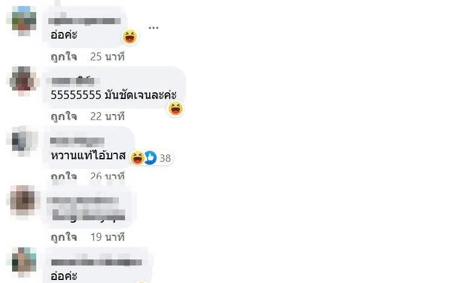Screen dimensions: 457x283
Task: Click ถูกใจ under the 55555555 comment
Action: [x=64, y=116]
